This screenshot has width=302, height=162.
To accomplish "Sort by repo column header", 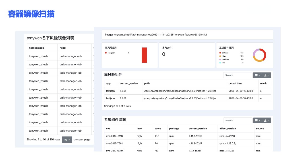I will point(63,48).
